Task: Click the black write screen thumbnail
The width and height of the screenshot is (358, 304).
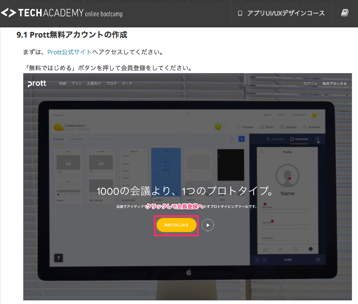Action: click(231, 165)
